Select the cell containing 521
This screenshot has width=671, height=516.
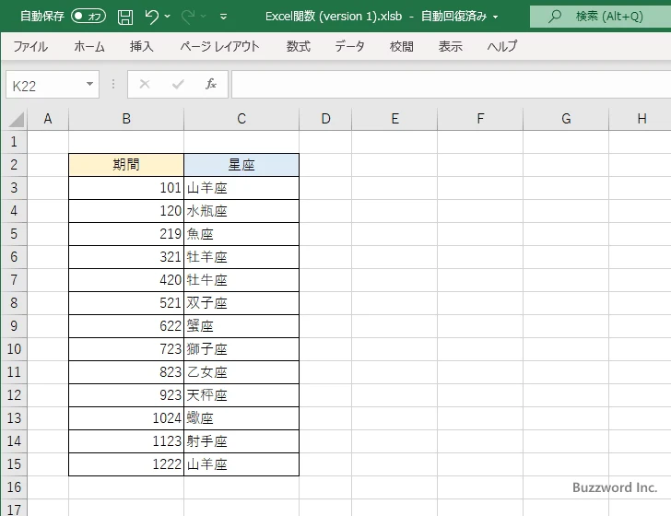[126, 303]
